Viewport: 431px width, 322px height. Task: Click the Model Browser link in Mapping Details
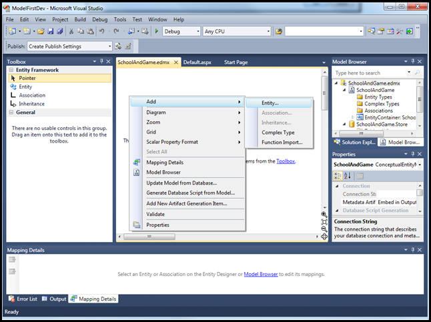[260, 274]
